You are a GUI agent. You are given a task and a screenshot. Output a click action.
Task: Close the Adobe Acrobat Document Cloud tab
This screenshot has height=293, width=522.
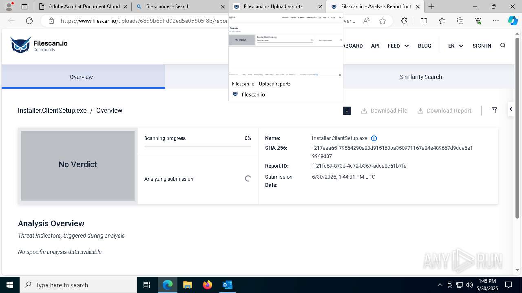point(125,7)
